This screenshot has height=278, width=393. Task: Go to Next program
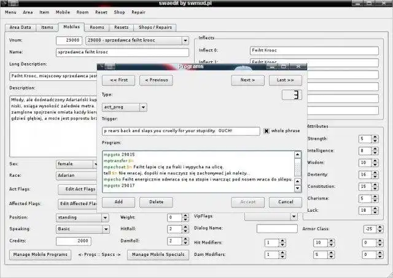pos(247,80)
